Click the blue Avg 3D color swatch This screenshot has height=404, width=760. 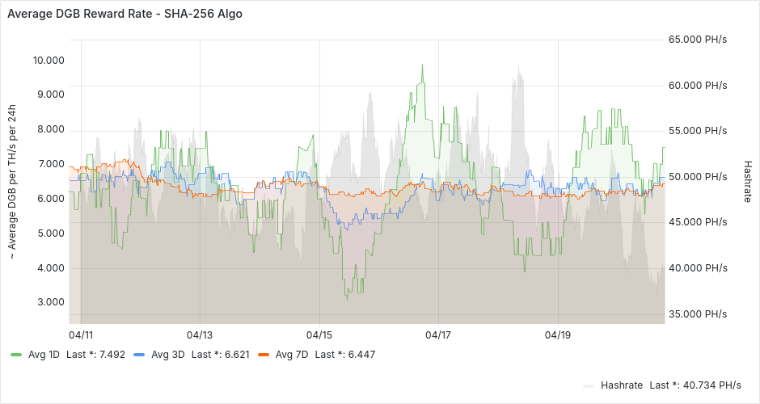coord(139,355)
